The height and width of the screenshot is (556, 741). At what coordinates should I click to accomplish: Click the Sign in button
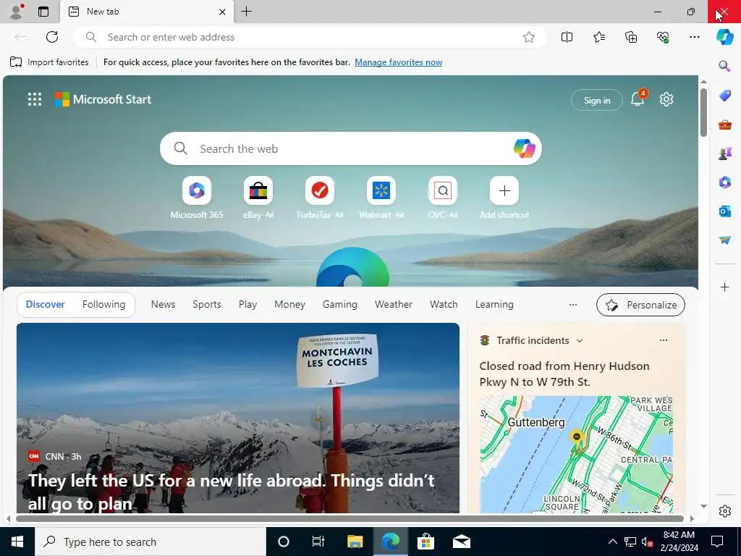click(597, 100)
